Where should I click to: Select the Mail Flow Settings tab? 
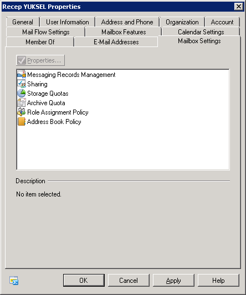46,32
